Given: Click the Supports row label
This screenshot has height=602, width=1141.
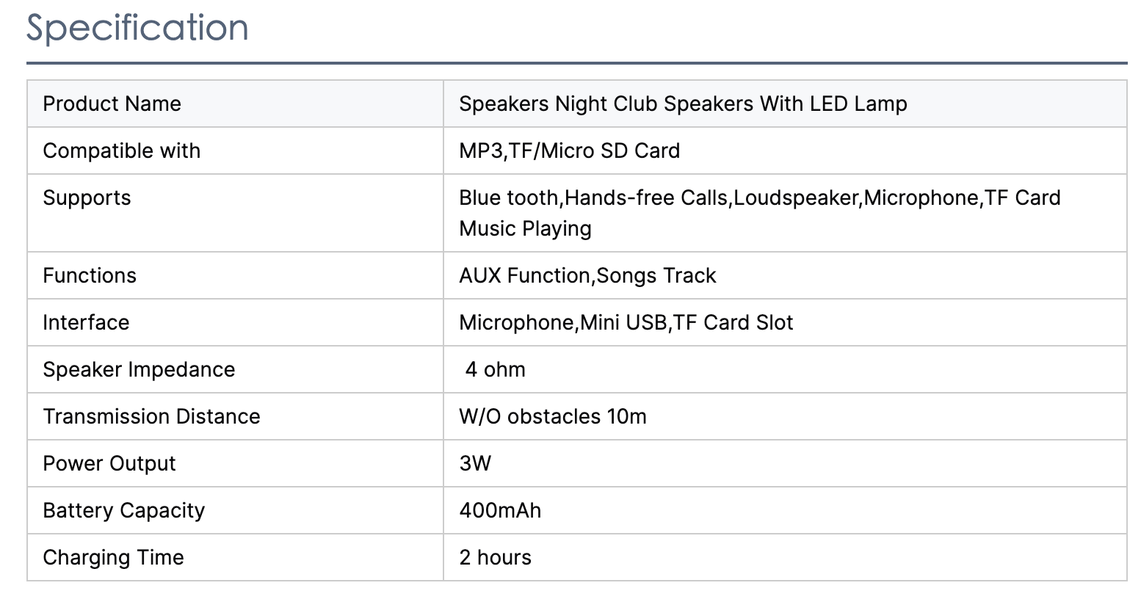Looking at the screenshot, I should pyautogui.click(x=87, y=197).
